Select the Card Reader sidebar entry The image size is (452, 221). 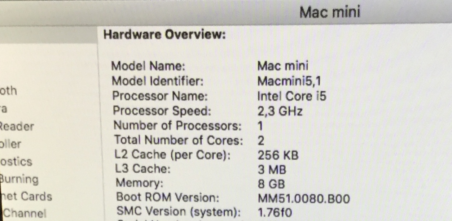point(17,126)
